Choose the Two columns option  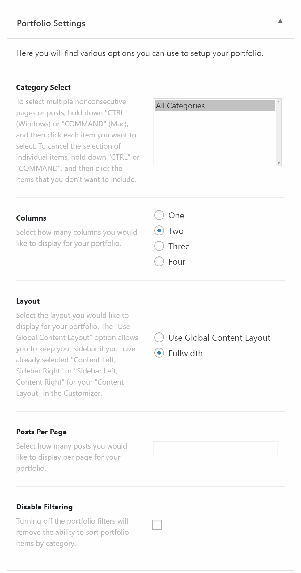pos(159,230)
